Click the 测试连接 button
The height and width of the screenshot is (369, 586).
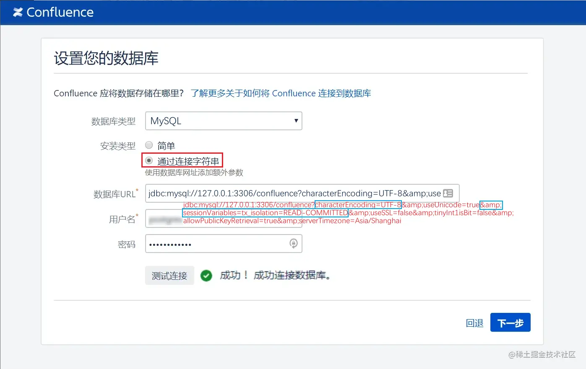(169, 275)
